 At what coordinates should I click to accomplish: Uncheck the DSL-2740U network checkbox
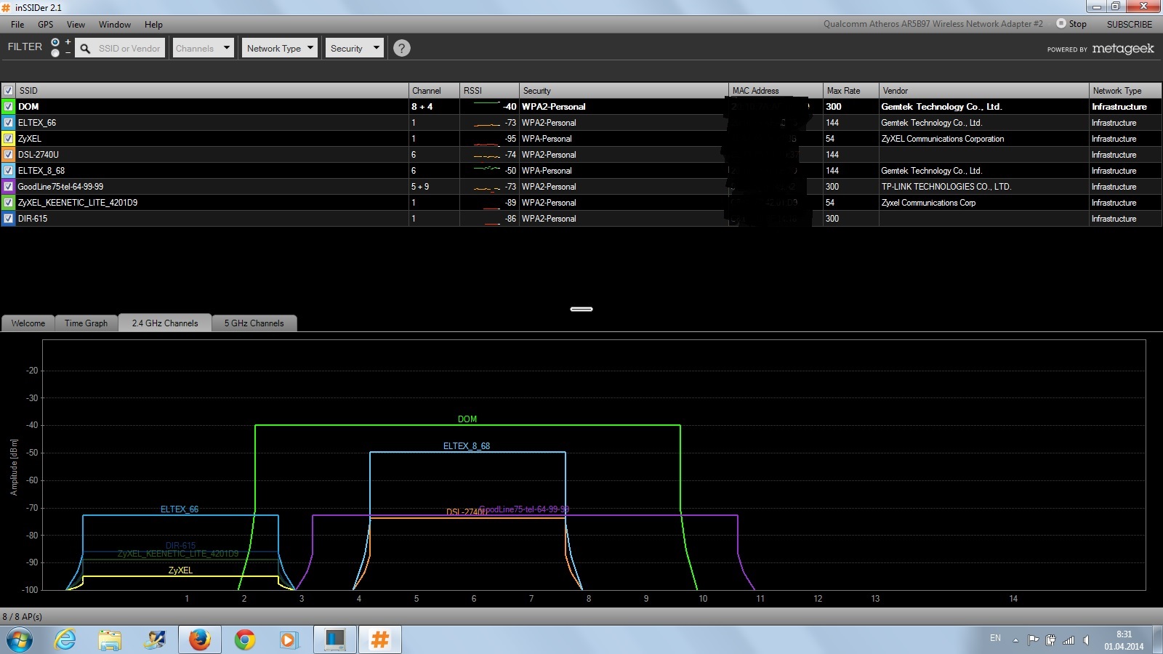8,154
